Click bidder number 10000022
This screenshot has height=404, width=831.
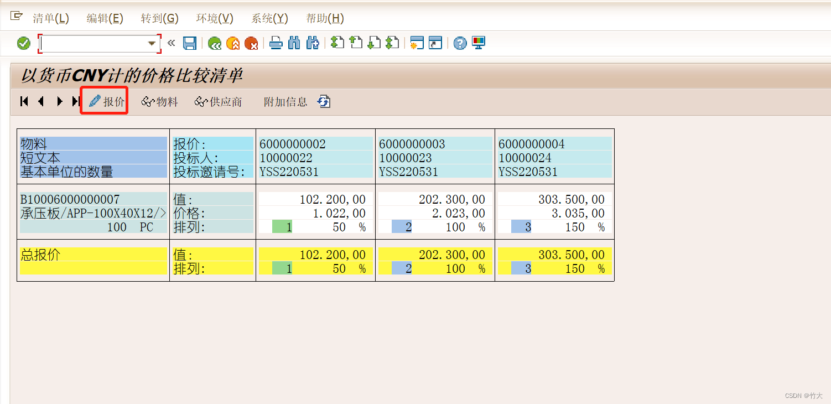point(286,158)
